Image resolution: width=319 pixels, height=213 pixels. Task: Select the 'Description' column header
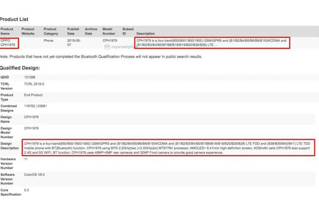tap(145, 33)
